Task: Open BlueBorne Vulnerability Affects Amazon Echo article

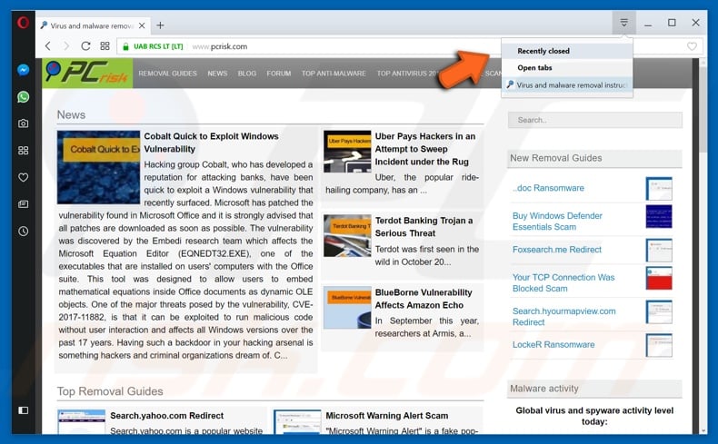Action: click(x=424, y=299)
